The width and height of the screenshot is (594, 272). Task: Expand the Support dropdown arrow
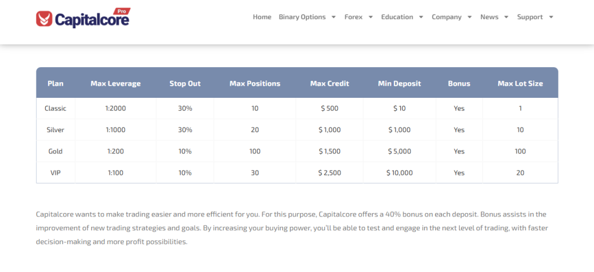coord(551,17)
